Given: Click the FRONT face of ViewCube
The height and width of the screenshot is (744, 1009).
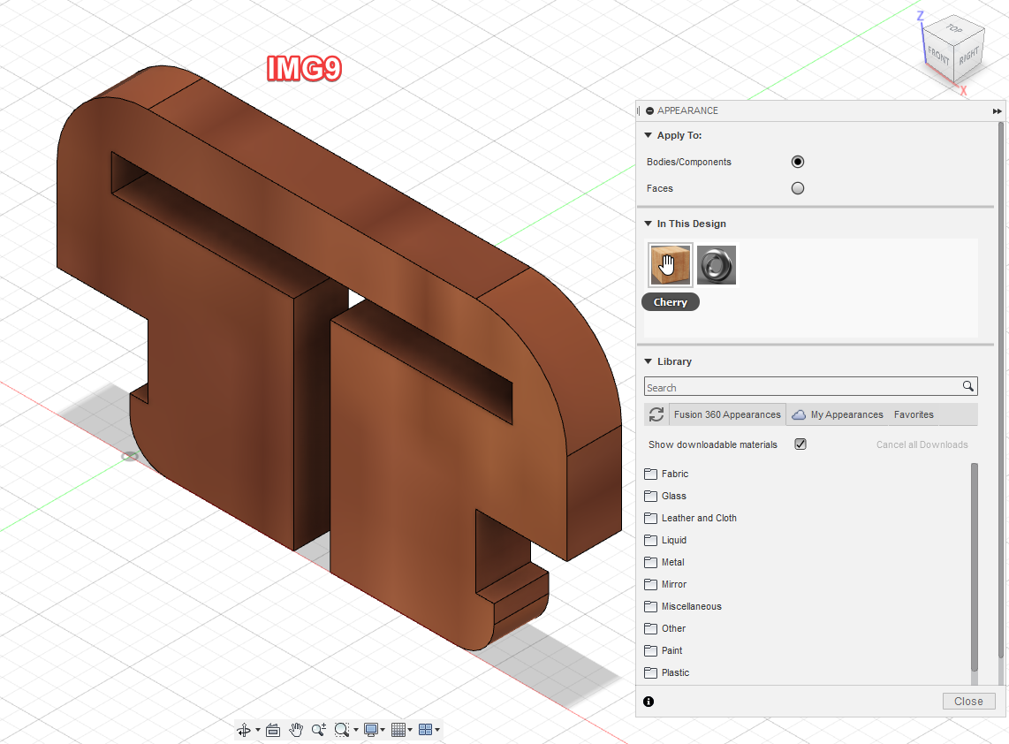Looking at the screenshot, I should 939,57.
